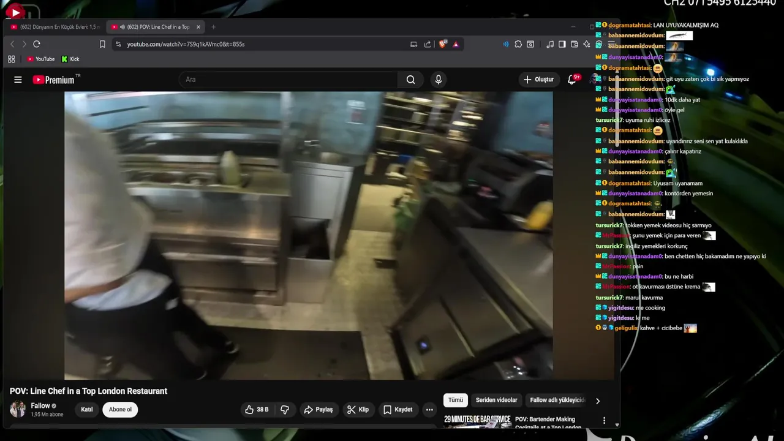Click the address bar URL

pyautogui.click(x=186, y=44)
